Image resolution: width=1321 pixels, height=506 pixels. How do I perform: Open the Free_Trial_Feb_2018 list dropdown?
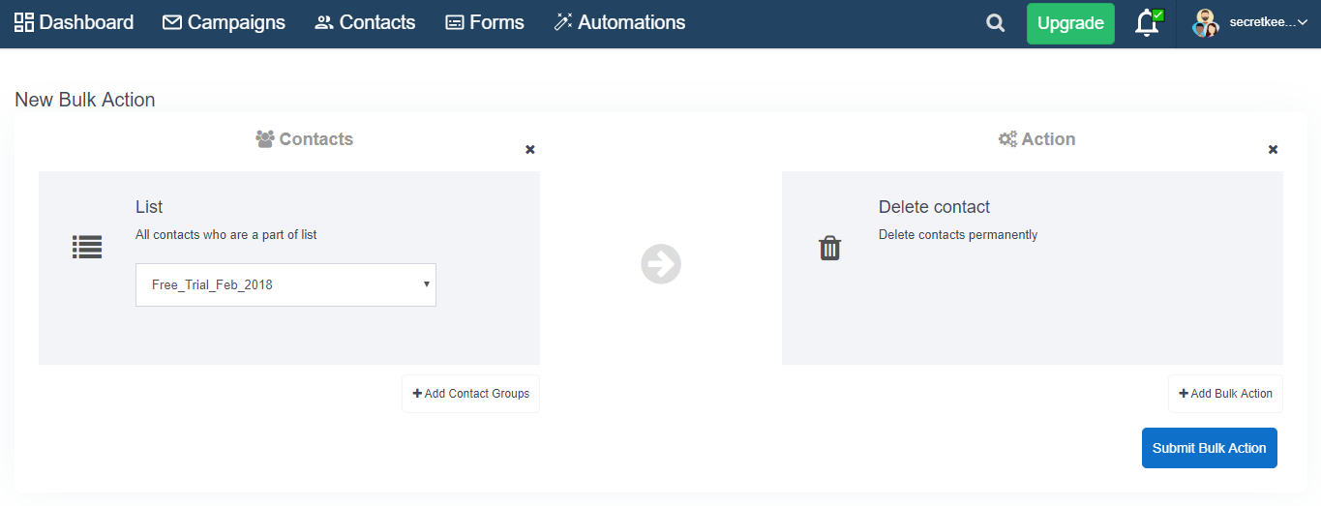[x=285, y=285]
